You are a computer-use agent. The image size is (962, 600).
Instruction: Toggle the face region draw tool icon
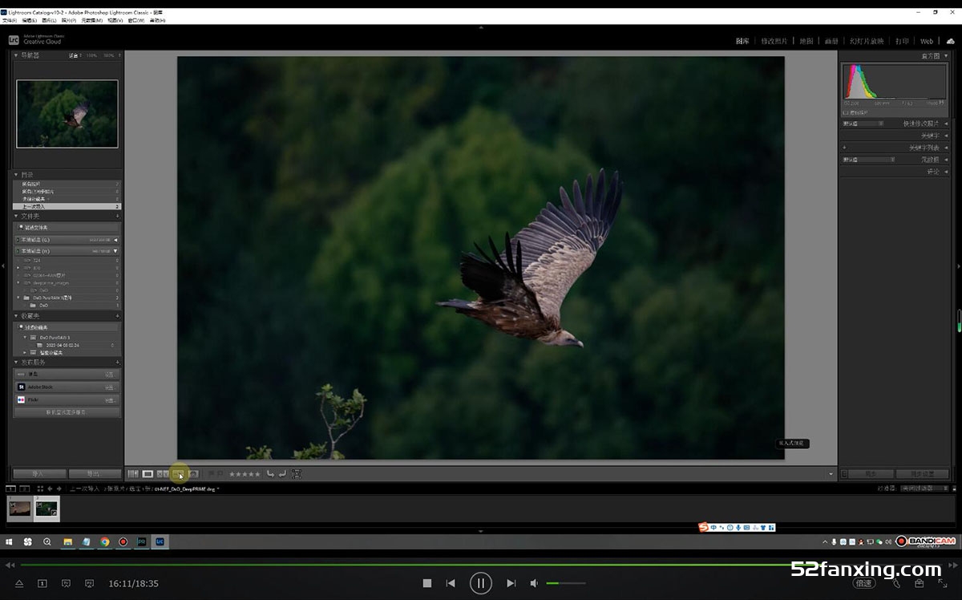(296, 474)
